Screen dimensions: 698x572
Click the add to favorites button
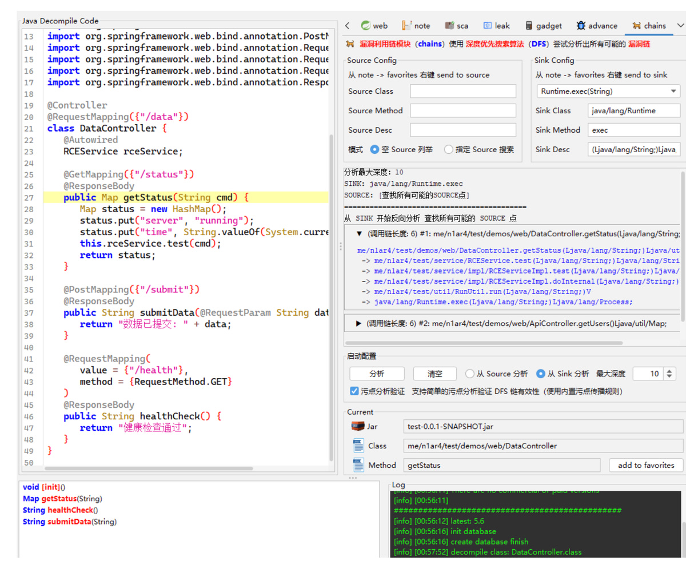(x=646, y=465)
